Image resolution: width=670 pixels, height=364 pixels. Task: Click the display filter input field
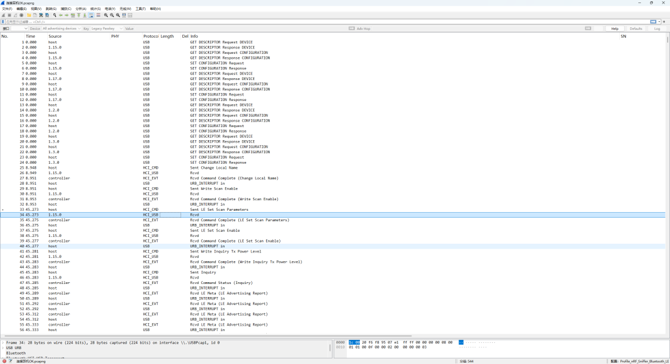click(310, 22)
